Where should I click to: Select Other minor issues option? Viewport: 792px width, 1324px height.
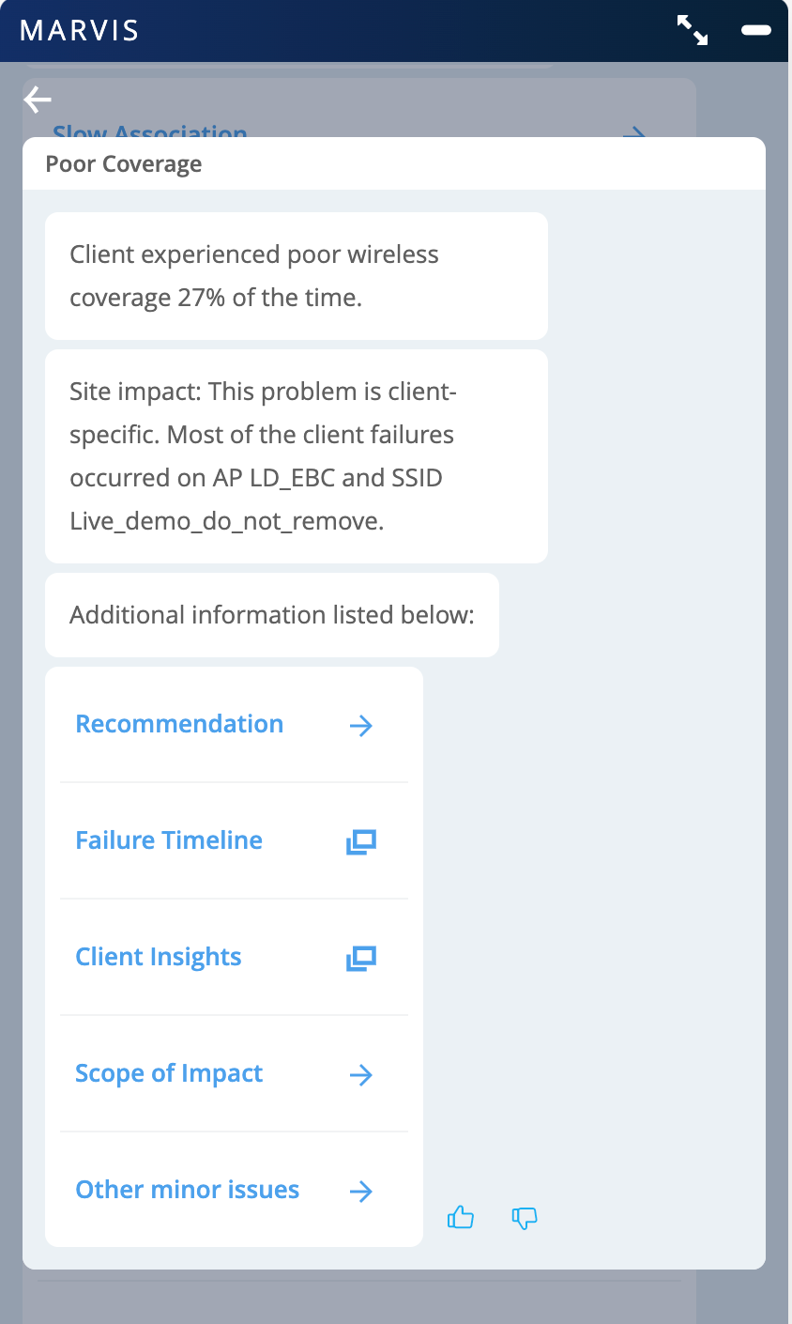point(188,1190)
